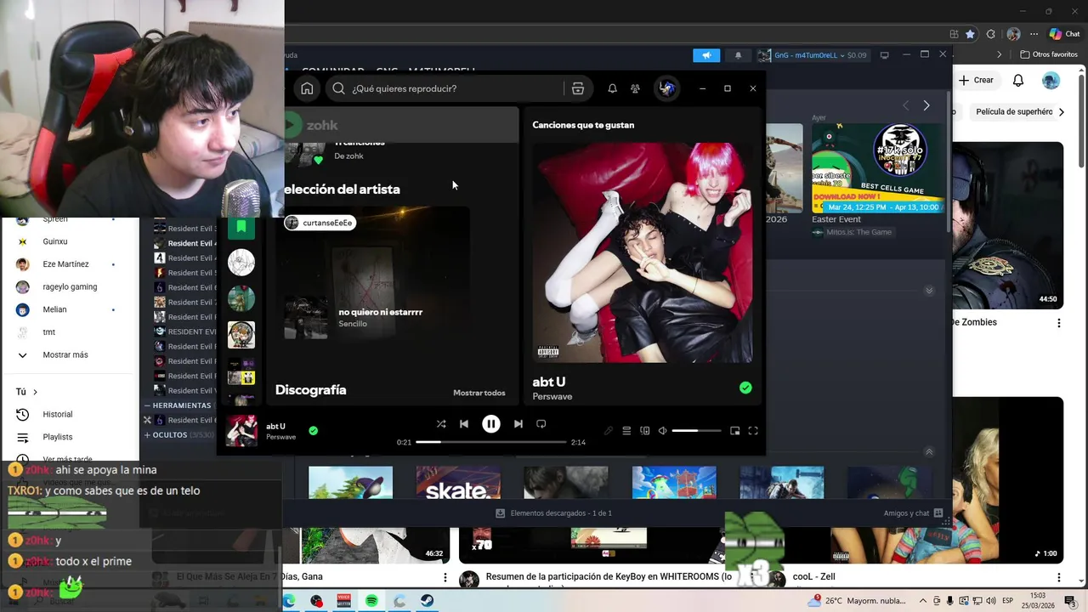Open the 'rageylo gaming' channel subscription
The width and height of the screenshot is (1088, 612).
pyautogui.click(x=70, y=286)
